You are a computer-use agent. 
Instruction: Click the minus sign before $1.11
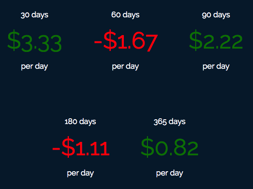point(56,149)
